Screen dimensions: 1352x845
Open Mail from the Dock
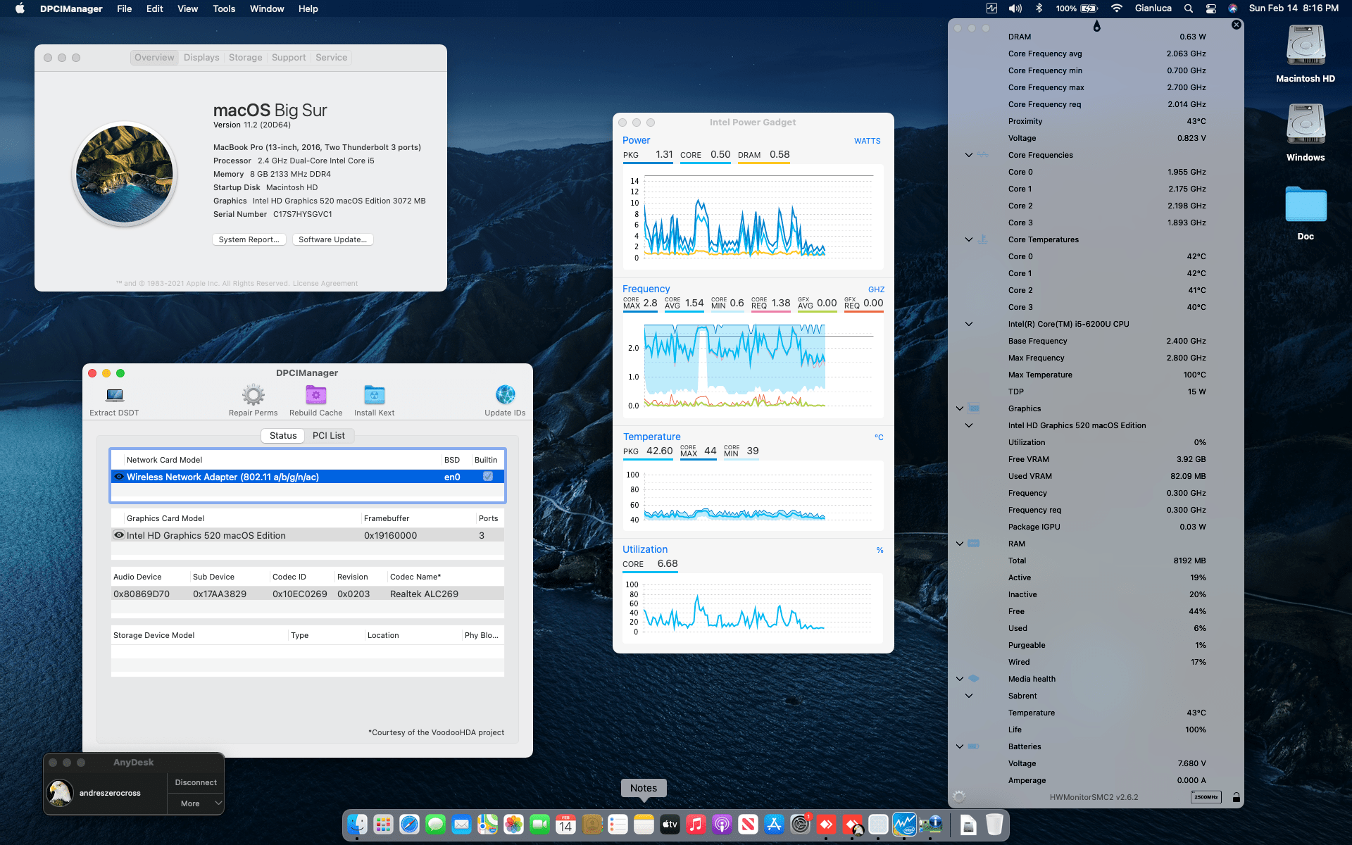tap(462, 824)
